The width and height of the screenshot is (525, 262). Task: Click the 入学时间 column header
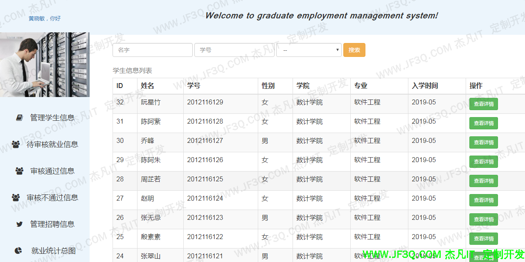tap(425, 86)
